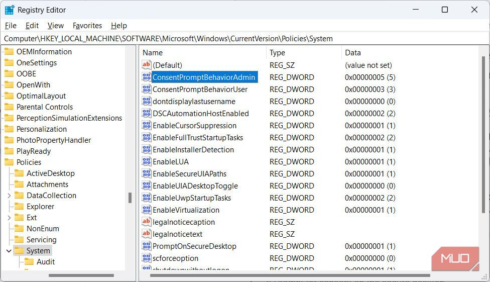Screen dimensions: 490x282
Task: Select the OOBE key in tree
Action: pos(26,73)
